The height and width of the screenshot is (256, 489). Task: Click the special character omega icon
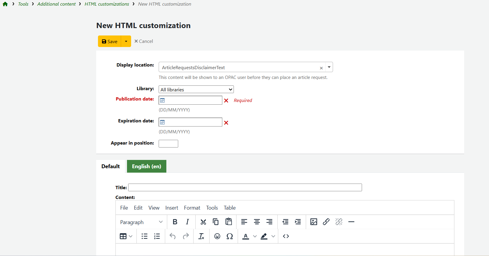click(x=230, y=236)
